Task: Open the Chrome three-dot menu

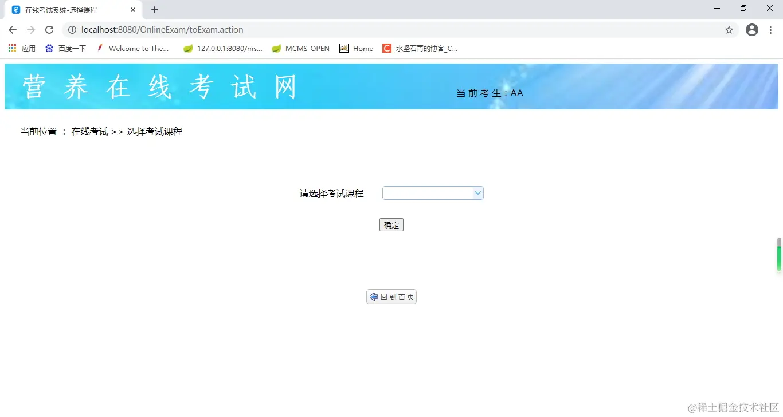Action: coord(771,30)
